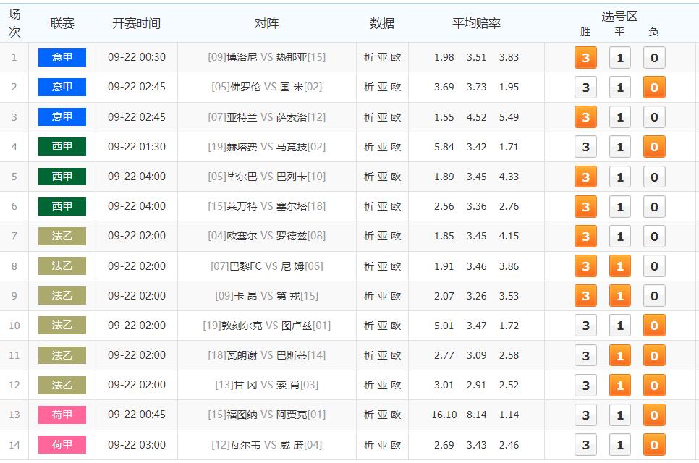The height and width of the screenshot is (463, 699).
Task: Click matchup text 佛罗伦 VS 国米
Action: [266, 87]
